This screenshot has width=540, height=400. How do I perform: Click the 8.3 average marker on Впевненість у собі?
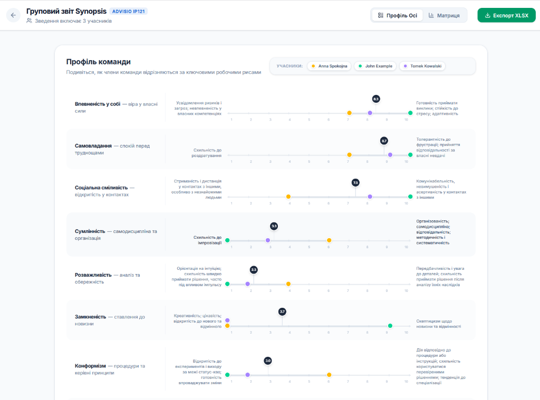375,99
